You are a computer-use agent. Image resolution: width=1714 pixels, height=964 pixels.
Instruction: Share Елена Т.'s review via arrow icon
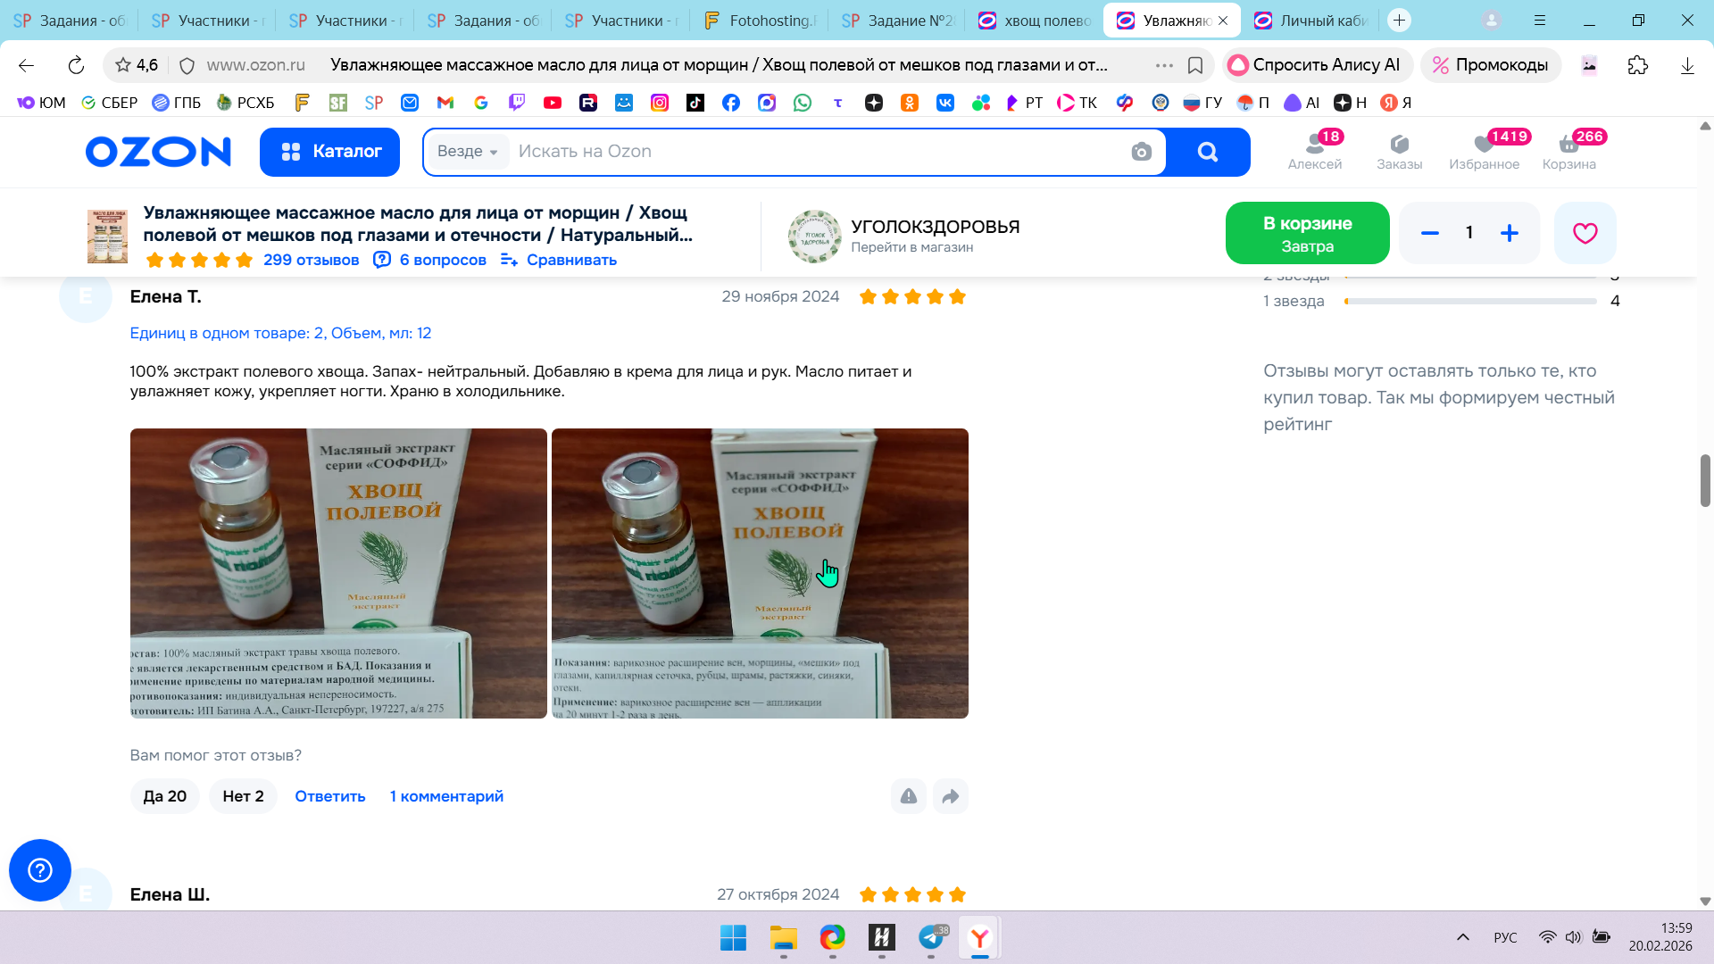coord(950,796)
